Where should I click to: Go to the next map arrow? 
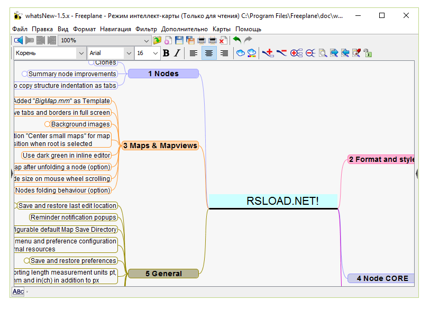coord(29,40)
